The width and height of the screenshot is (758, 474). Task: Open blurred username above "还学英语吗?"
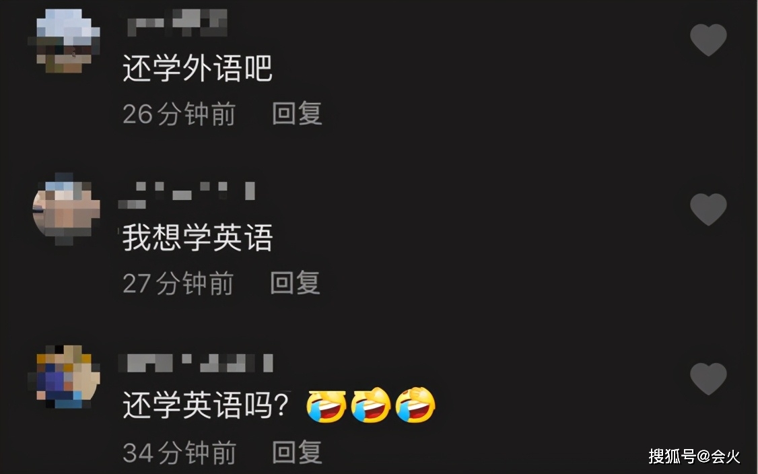coord(196,363)
